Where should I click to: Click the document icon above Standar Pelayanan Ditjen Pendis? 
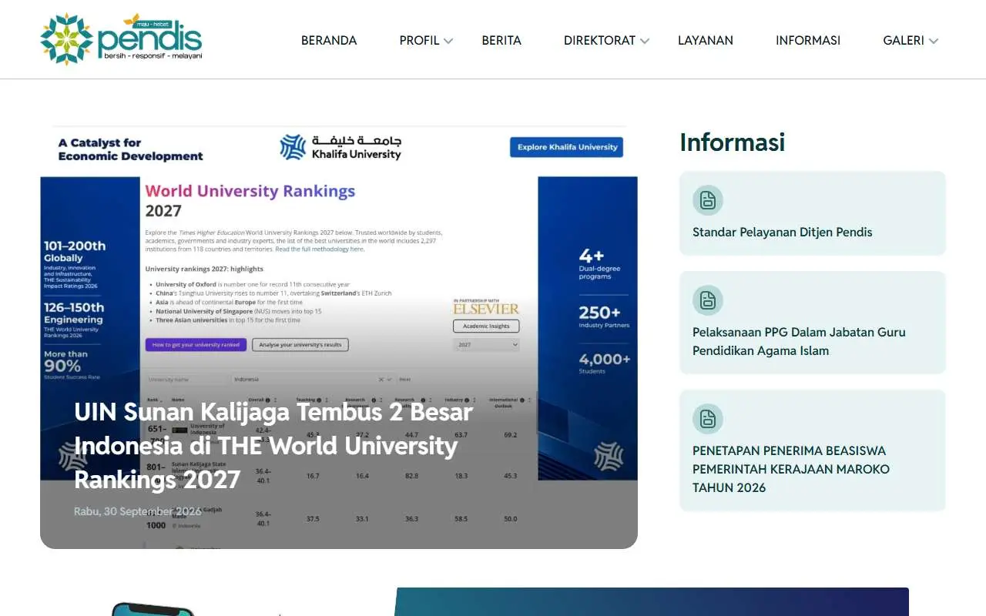click(708, 200)
